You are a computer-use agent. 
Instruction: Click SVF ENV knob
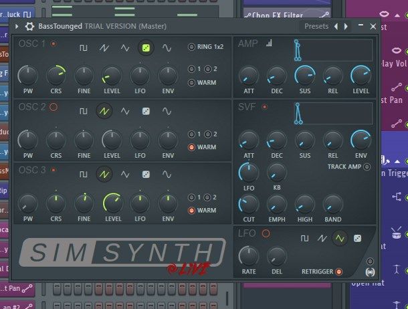click(x=361, y=140)
